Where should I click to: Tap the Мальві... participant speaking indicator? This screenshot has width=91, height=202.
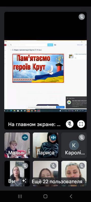pyautogui.click(x=25, y=137)
